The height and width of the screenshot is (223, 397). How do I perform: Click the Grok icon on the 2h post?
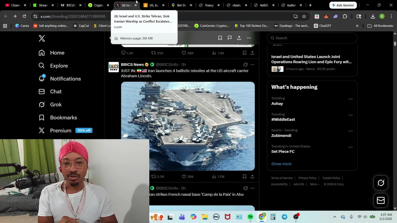[x=245, y=188]
